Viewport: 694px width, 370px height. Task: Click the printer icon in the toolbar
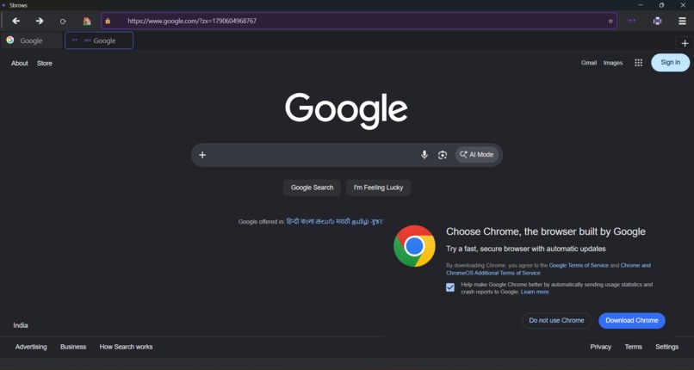pos(657,21)
